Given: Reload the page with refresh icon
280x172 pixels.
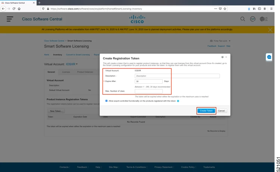Looking at the screenshot, I should click(x=14, y=9).
